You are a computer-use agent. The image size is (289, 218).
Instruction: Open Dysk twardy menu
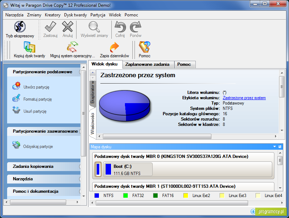pyautogui.click(x=75, y=15)
